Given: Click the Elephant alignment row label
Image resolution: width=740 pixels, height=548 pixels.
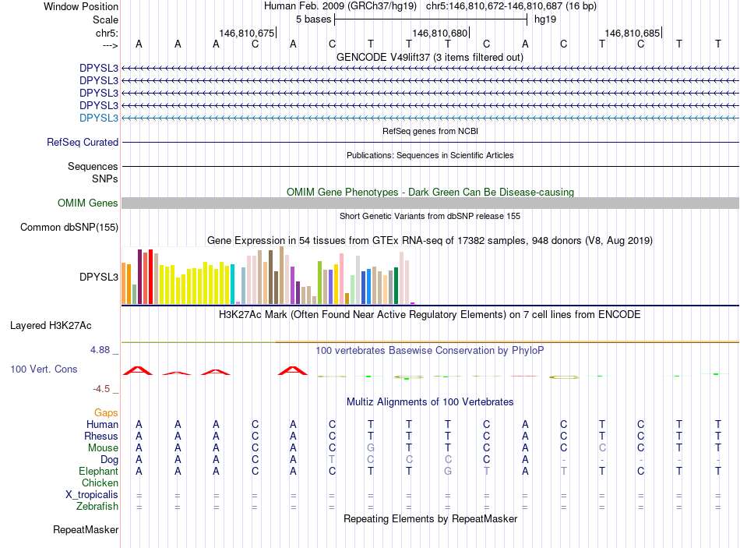Looking at the screenshot, I should (98, 471).
